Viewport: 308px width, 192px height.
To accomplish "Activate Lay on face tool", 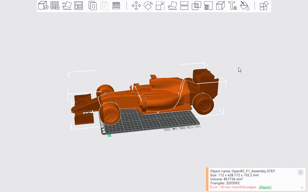I will [172, 6].
